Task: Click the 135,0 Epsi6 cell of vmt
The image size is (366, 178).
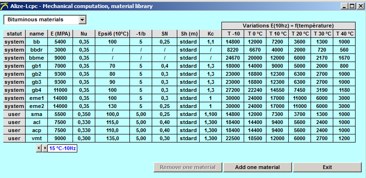Action: 112,138
